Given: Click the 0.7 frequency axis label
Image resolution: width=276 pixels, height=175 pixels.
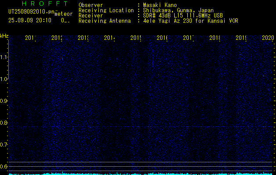Looking at the screenshot, I should 4,144.
